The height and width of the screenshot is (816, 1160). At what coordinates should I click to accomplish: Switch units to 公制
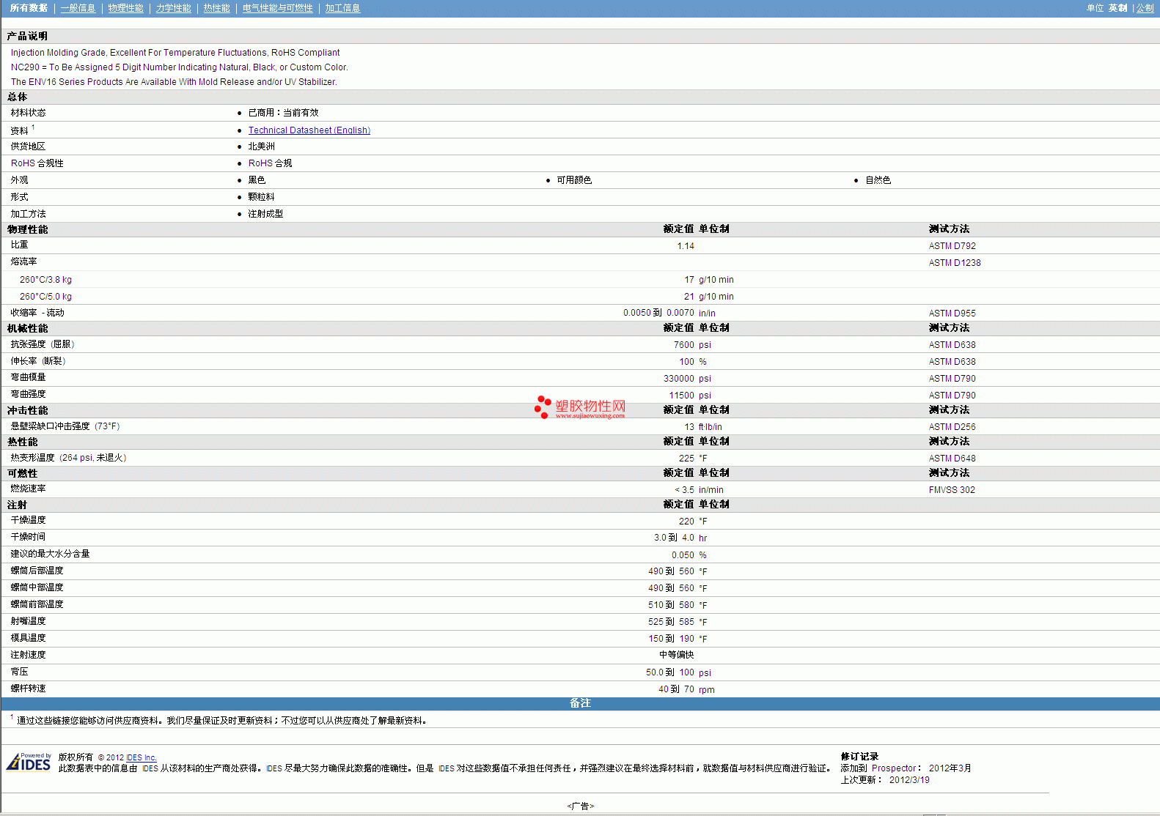1145,8
